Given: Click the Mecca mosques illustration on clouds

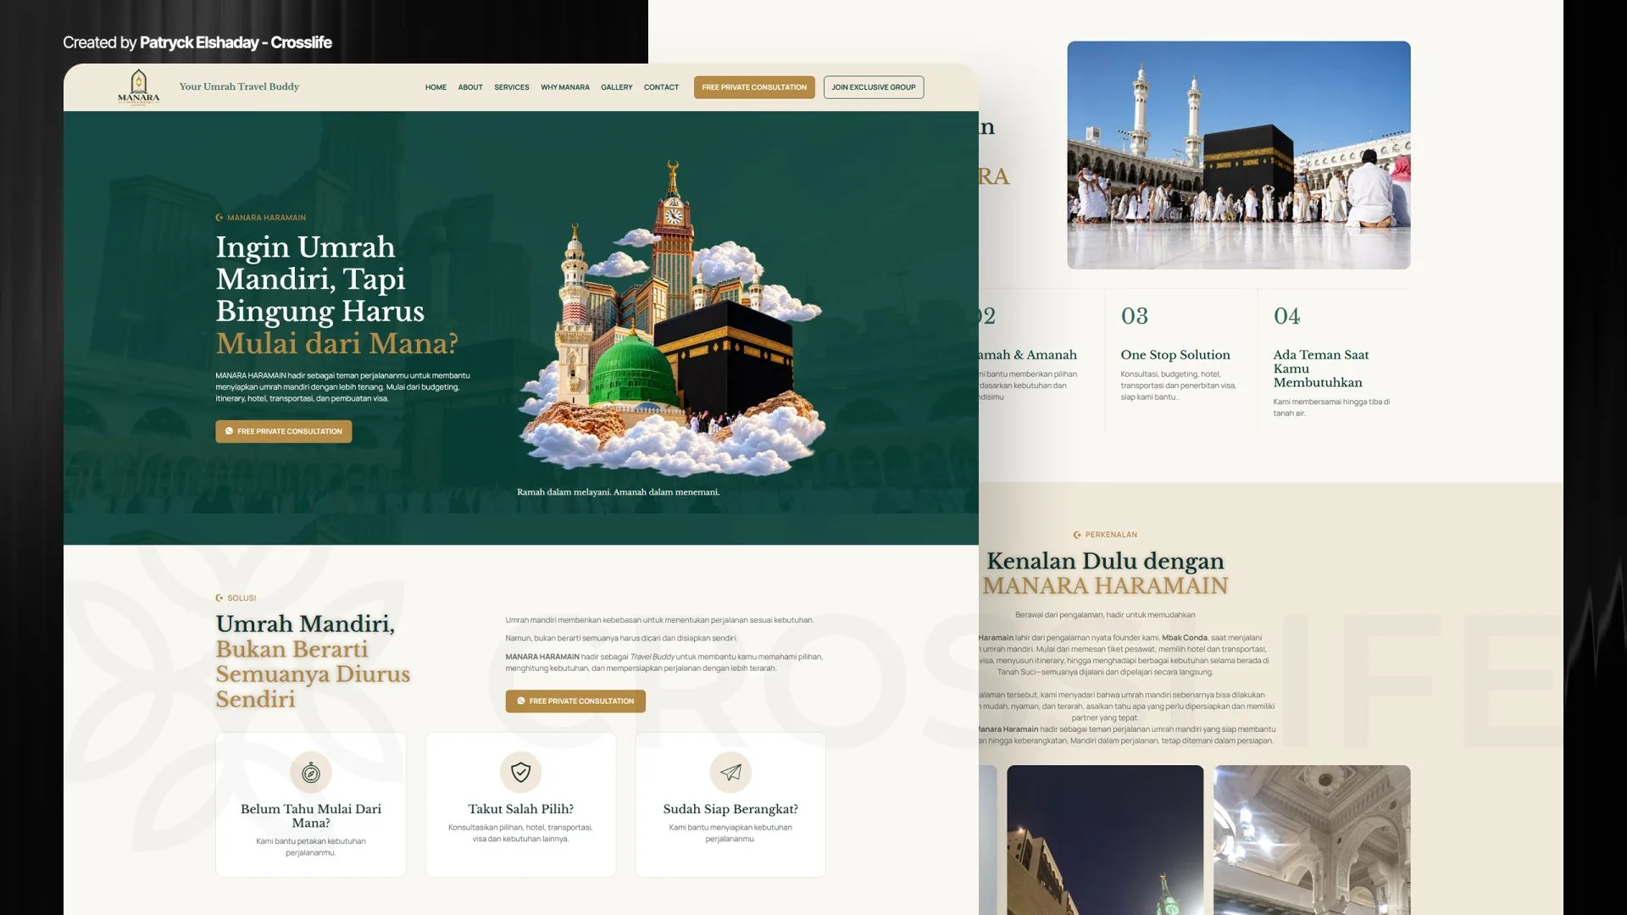Looking at the screenshot, I should click(x=671, y=318).
